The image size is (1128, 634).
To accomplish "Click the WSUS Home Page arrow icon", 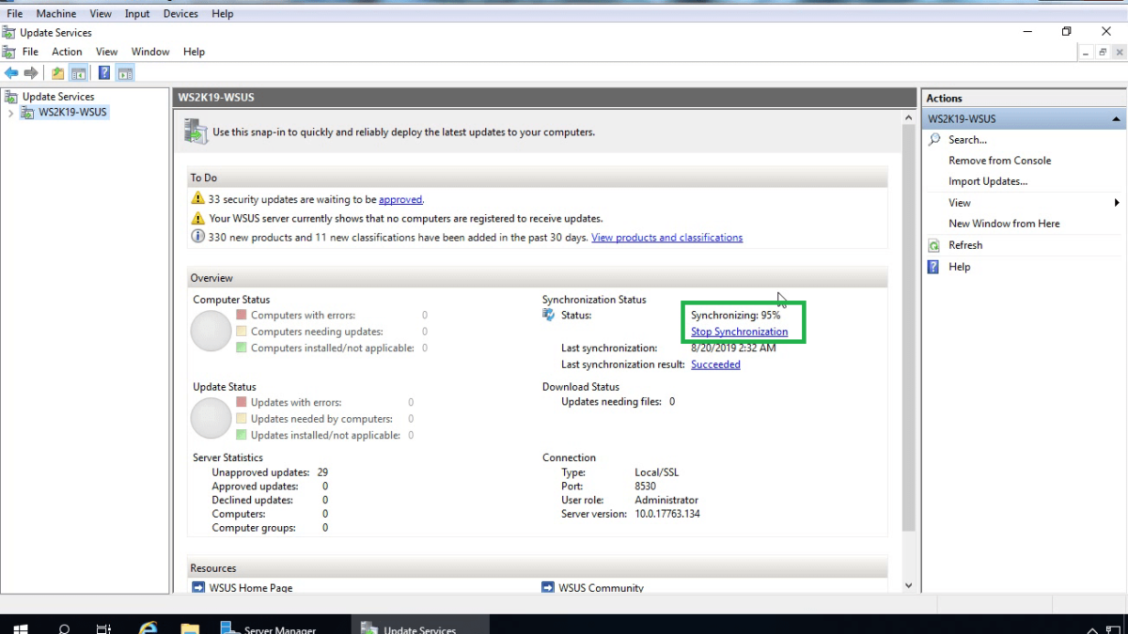I will (x=198, y=588).
